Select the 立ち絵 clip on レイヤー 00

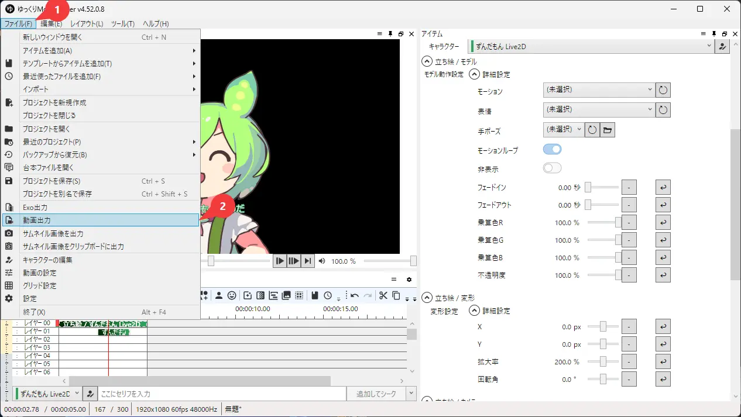pos(103,323)
